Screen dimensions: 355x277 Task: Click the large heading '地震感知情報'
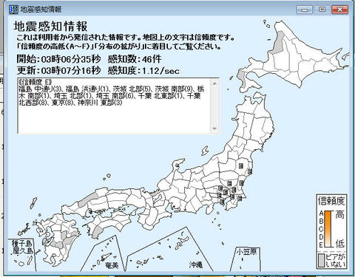pyautogui.click(x=50, y=27)
